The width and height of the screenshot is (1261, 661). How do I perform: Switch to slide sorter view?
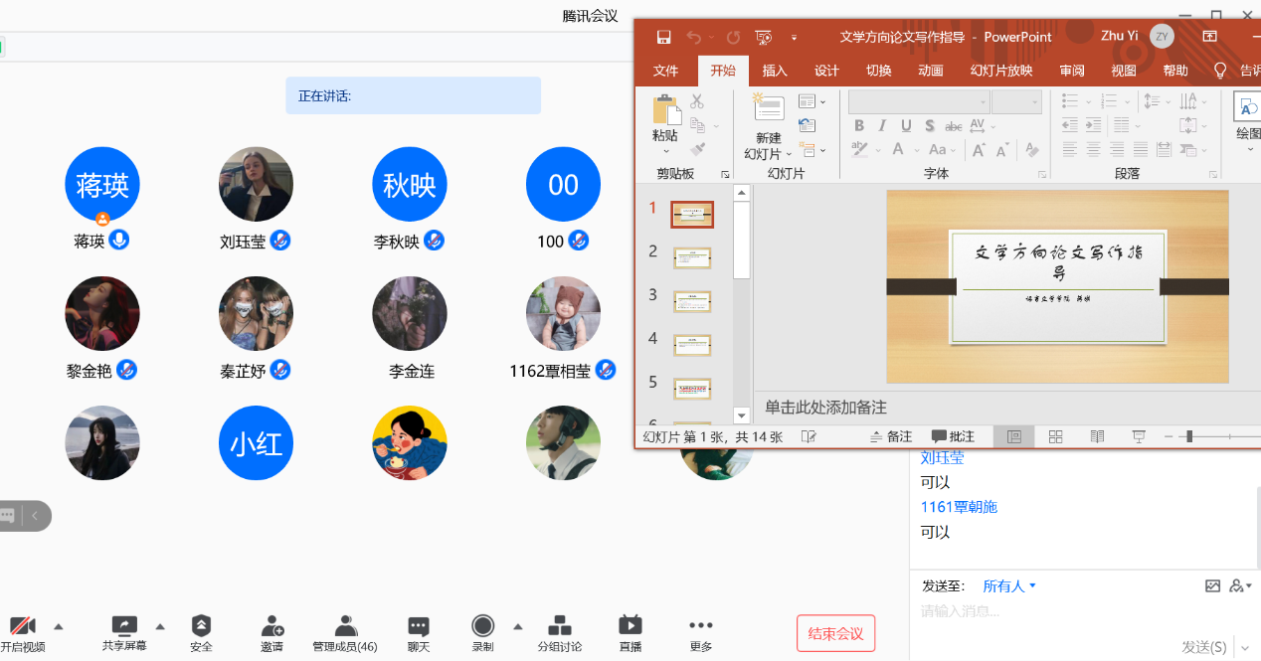(x=1056, y=436)
